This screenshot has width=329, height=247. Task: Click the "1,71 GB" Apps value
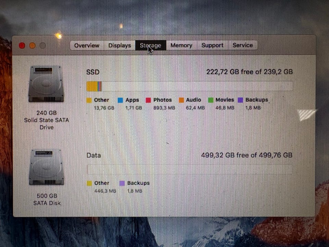(134, 108)
